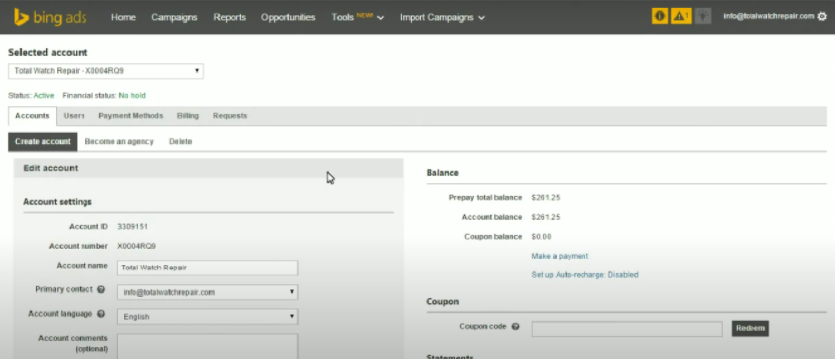835x359 pixels.
Task: Switch to the Billing tab
Action: coord(188,116)
